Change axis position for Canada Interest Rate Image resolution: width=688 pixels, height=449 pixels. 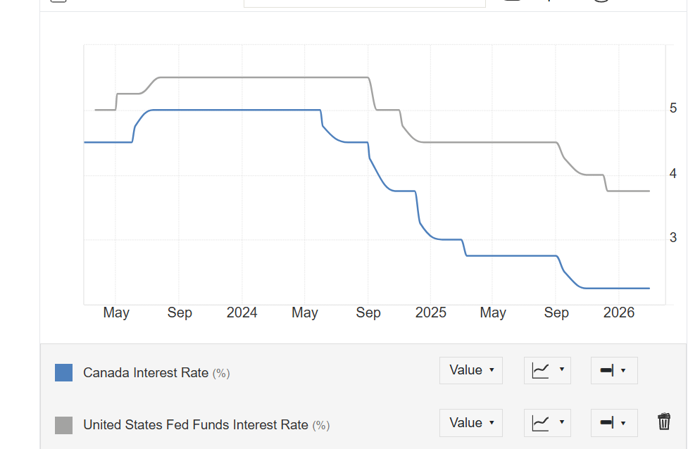[614, 370]
